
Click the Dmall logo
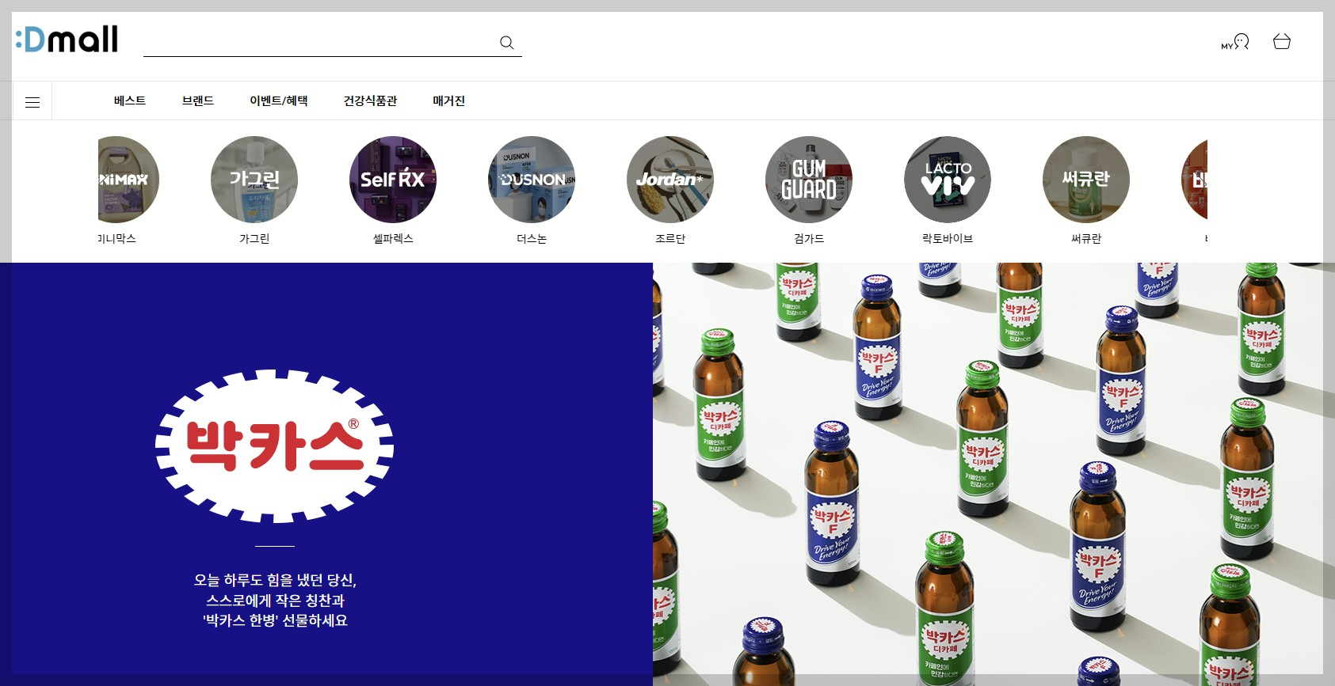(x=67, y=39)
